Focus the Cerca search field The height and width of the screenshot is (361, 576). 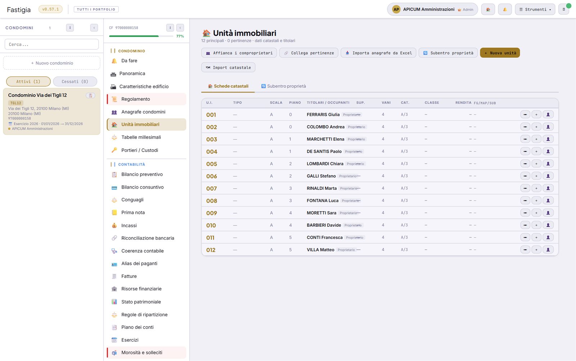(51, 44)
